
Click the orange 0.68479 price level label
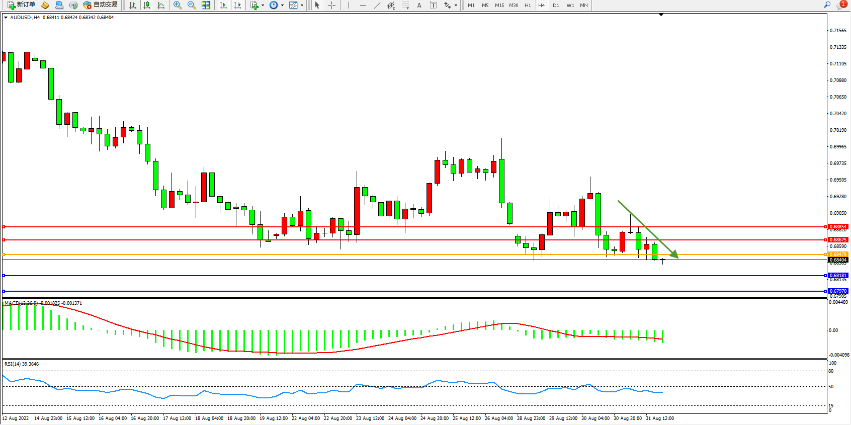pyautogui.click(x=838, y=254)
